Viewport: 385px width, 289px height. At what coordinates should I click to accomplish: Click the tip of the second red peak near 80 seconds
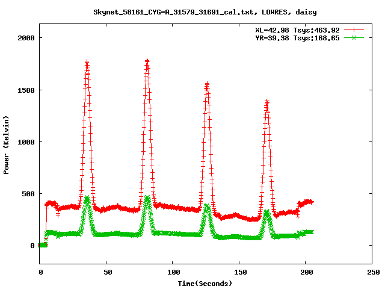click(147, 61)
